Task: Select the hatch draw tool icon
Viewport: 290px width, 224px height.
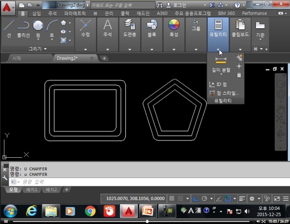Action: pos(63,40)
